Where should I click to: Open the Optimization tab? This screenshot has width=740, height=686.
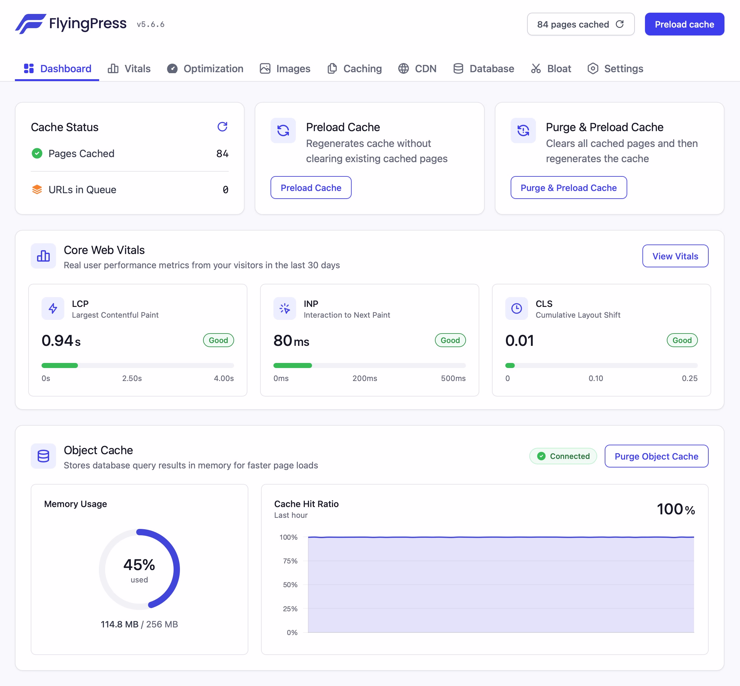pyautogui.click(x=205, y=68)
